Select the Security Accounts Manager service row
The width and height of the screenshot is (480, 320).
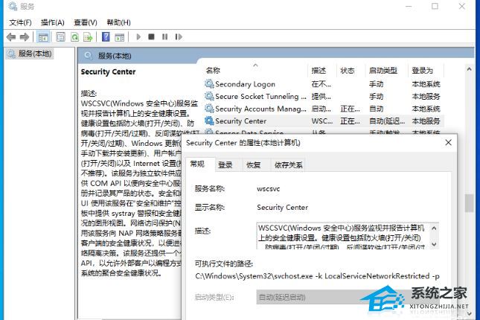point(323,109)
